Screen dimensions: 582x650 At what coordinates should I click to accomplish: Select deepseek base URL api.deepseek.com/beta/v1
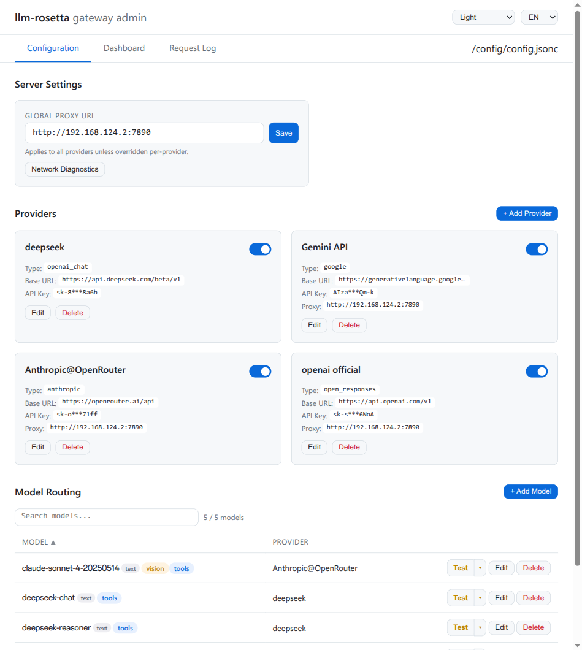click(x=121, y=280)
